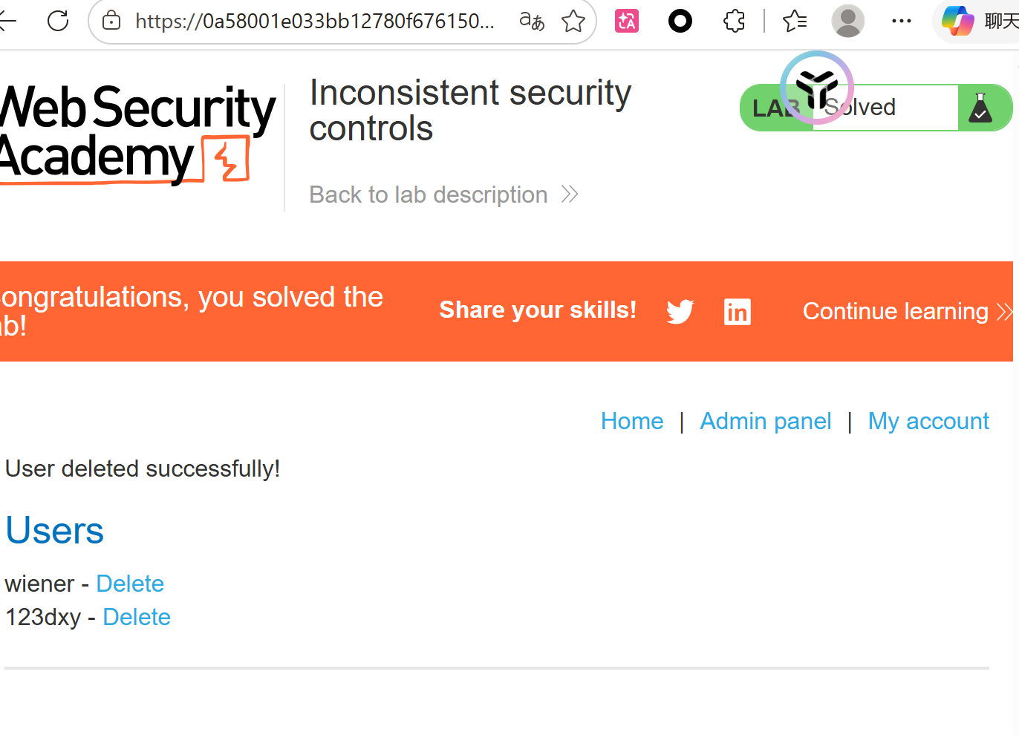Share on Twitter via bird icon

tap(680, 311)
